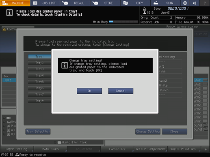Open the JOB LIST tab
This screenshot has width=210, height=157.
pyautogui.click(x=45, y=3)
